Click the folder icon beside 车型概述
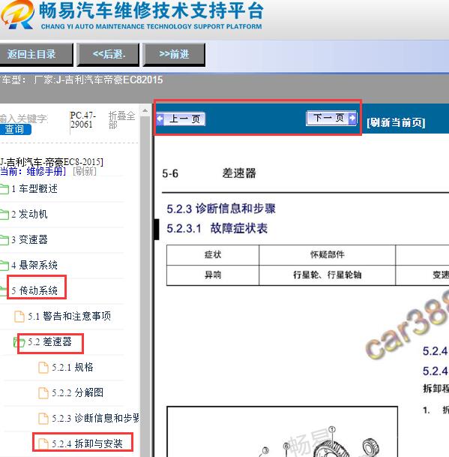Screen dimensions: 449x457 4,189
